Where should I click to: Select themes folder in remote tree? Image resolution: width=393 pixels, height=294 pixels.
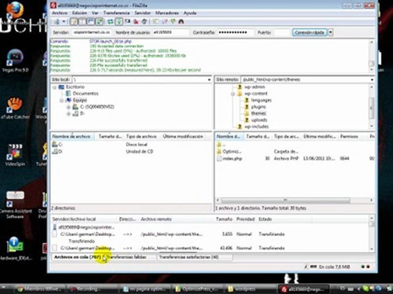[258, 113]
